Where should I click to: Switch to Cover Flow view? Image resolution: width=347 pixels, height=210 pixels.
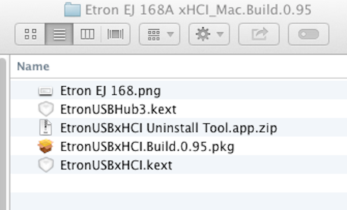tap(115, 34)
